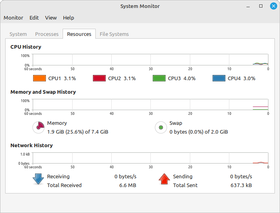Click the Network History graph

pyautogui.click(x=150, y=158)
